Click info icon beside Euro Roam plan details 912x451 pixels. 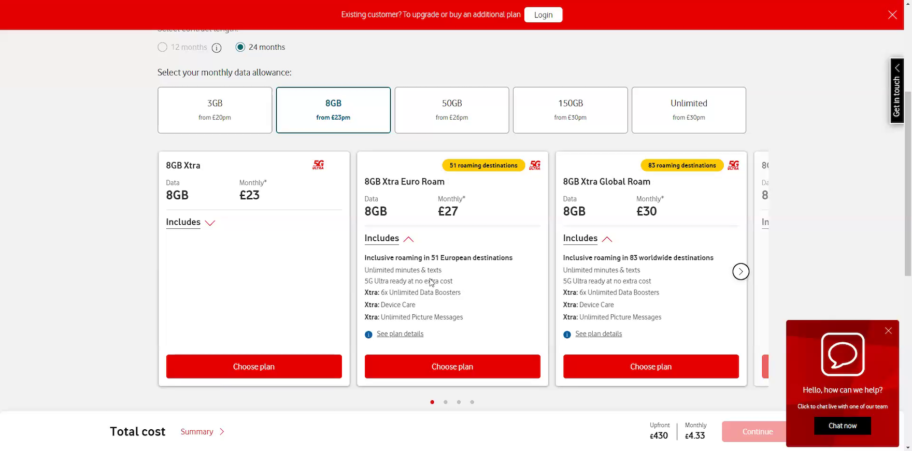(x=368, y=334)
